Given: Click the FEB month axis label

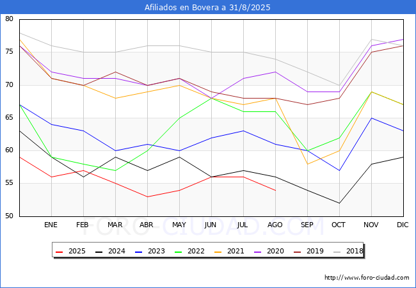Looking at the screenshot, I should pyautogui.click(x=83, y=225).
